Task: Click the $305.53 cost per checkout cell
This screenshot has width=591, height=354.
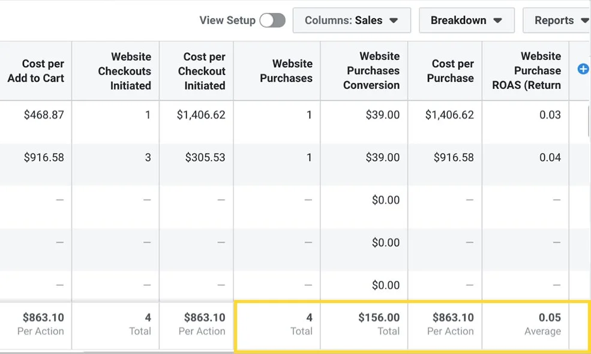Action: coord(201,158)
